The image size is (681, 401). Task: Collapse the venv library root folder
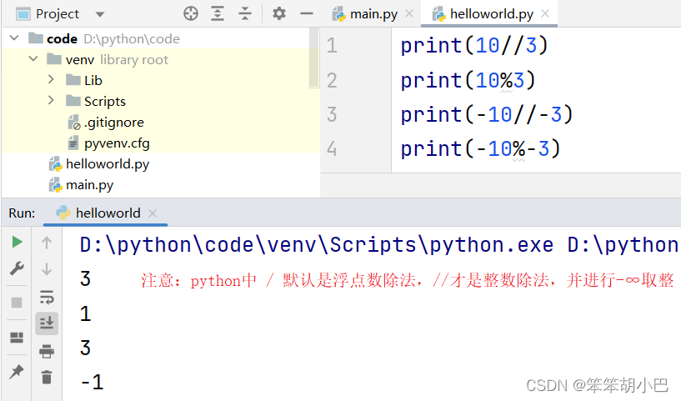pyautogui.click(x=33, y=59)
